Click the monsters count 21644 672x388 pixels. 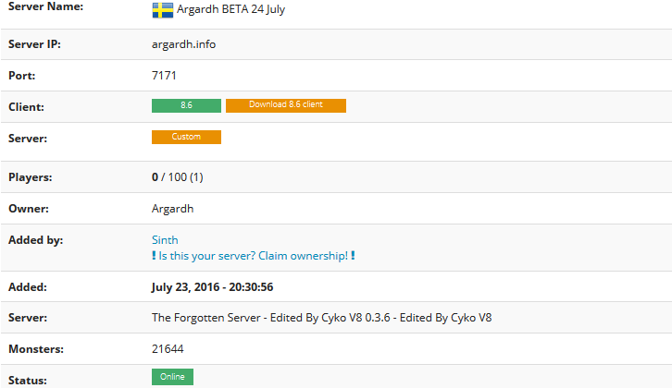(168, 349)
